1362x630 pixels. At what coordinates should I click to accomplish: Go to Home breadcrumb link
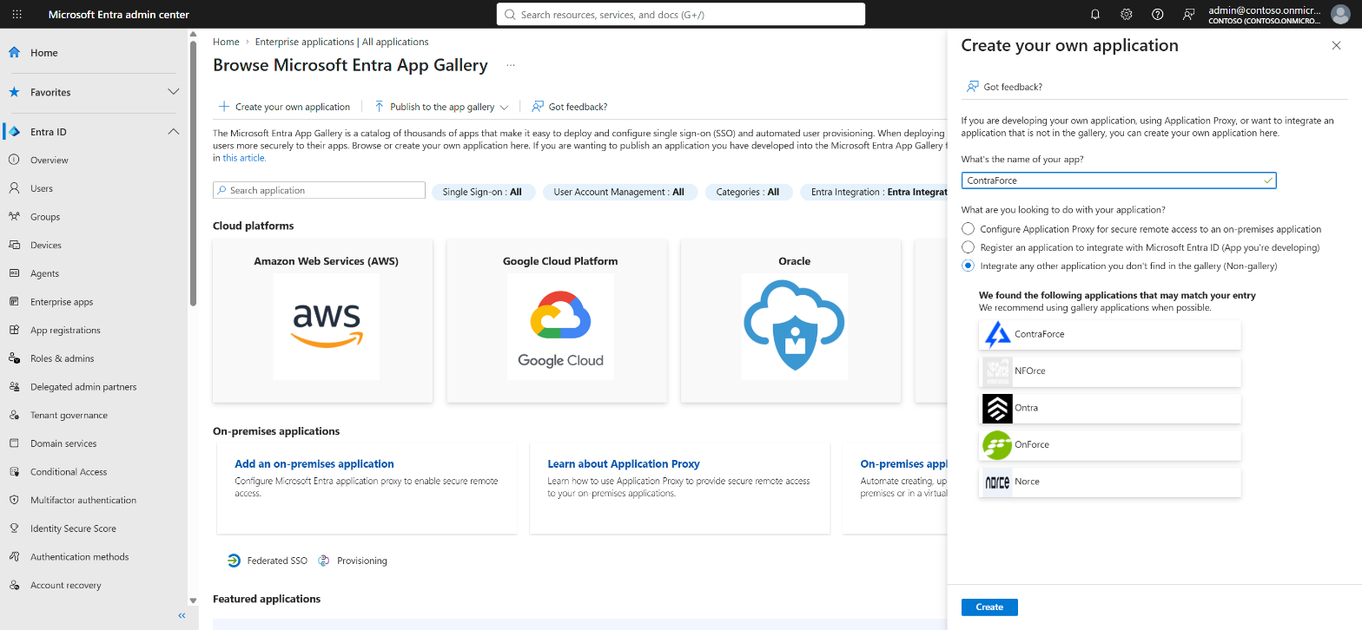point(226,42)
